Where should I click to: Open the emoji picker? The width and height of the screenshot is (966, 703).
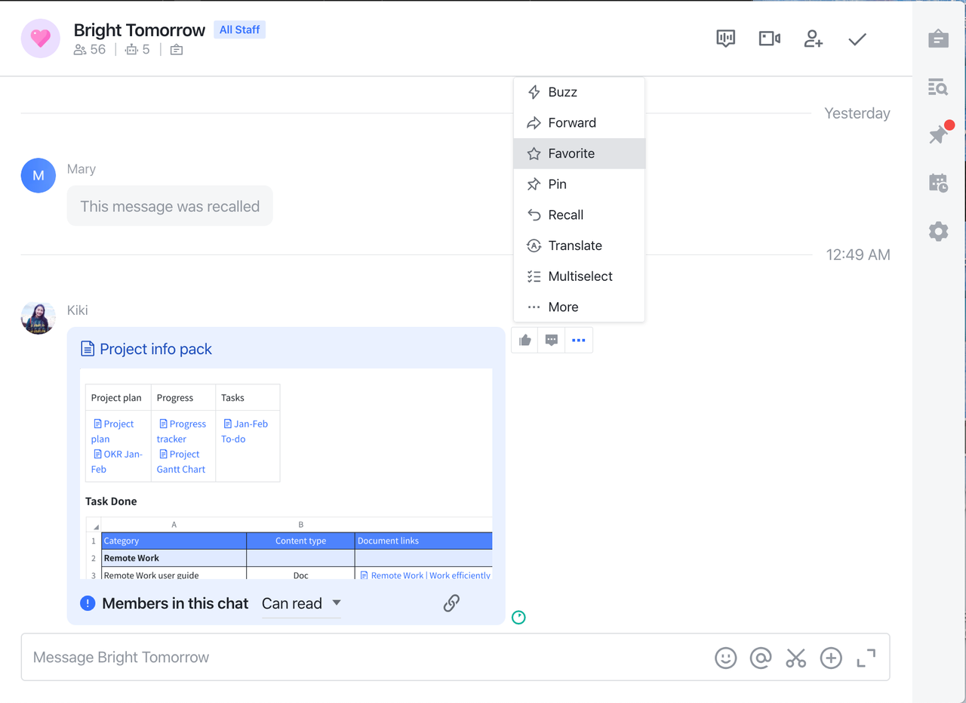725,658
